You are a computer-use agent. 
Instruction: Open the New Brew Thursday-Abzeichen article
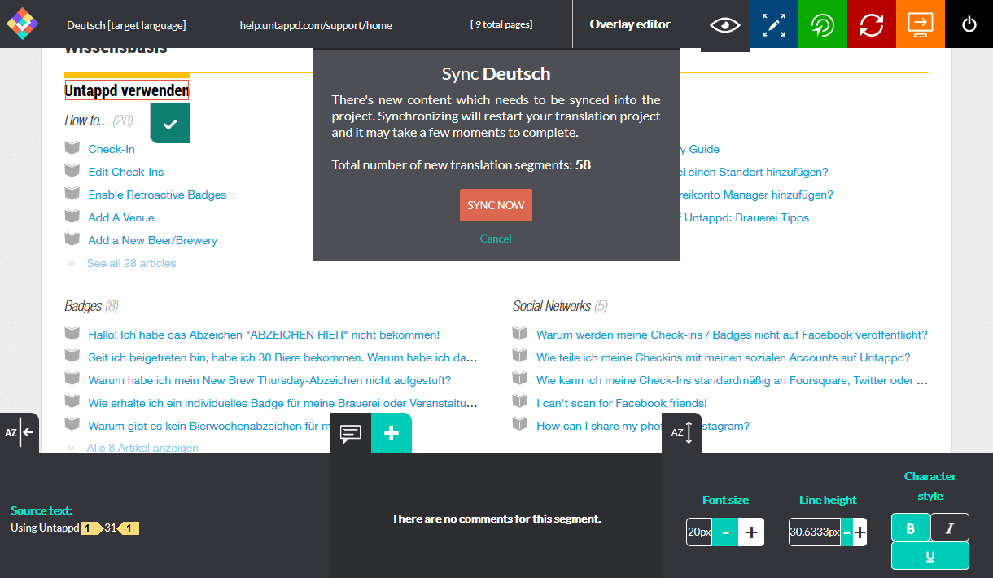[269, 380]
